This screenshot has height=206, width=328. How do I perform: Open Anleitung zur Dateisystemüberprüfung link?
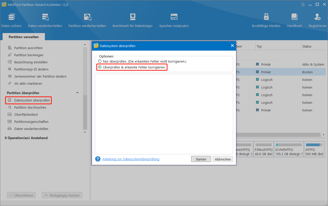pos(131,159)
